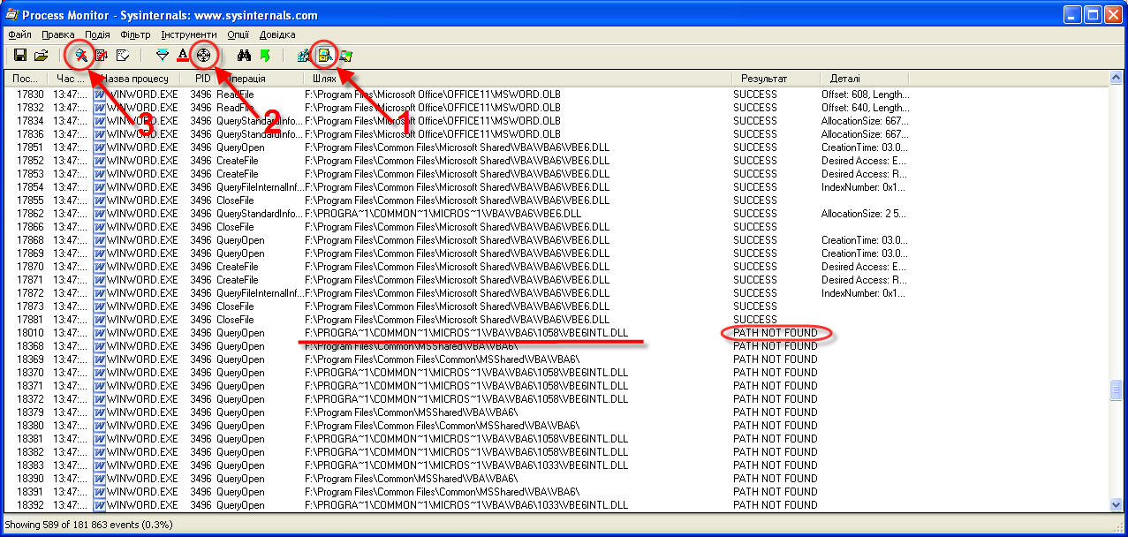The width and height of the screenshot is (1128, 537).
Task: Select the 'AllocationSize: 2 5...' details cell
Action: tap(864, 214)
